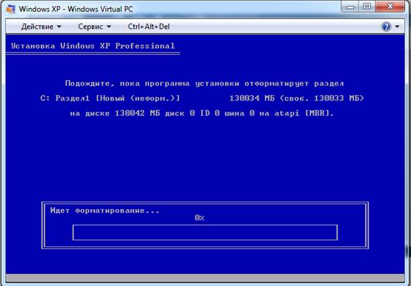Click the 'Идет форматирование...' status text
This screenshot has width=411, height=286.
point(105,210)
